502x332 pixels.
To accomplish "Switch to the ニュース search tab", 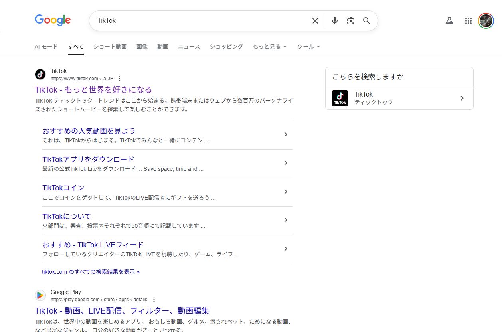I will click(x=189, y=47).
